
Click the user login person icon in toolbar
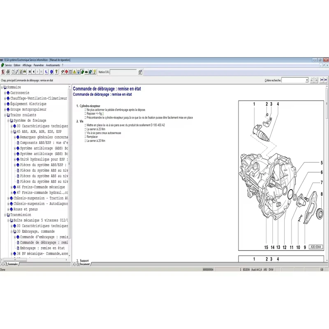3,72
